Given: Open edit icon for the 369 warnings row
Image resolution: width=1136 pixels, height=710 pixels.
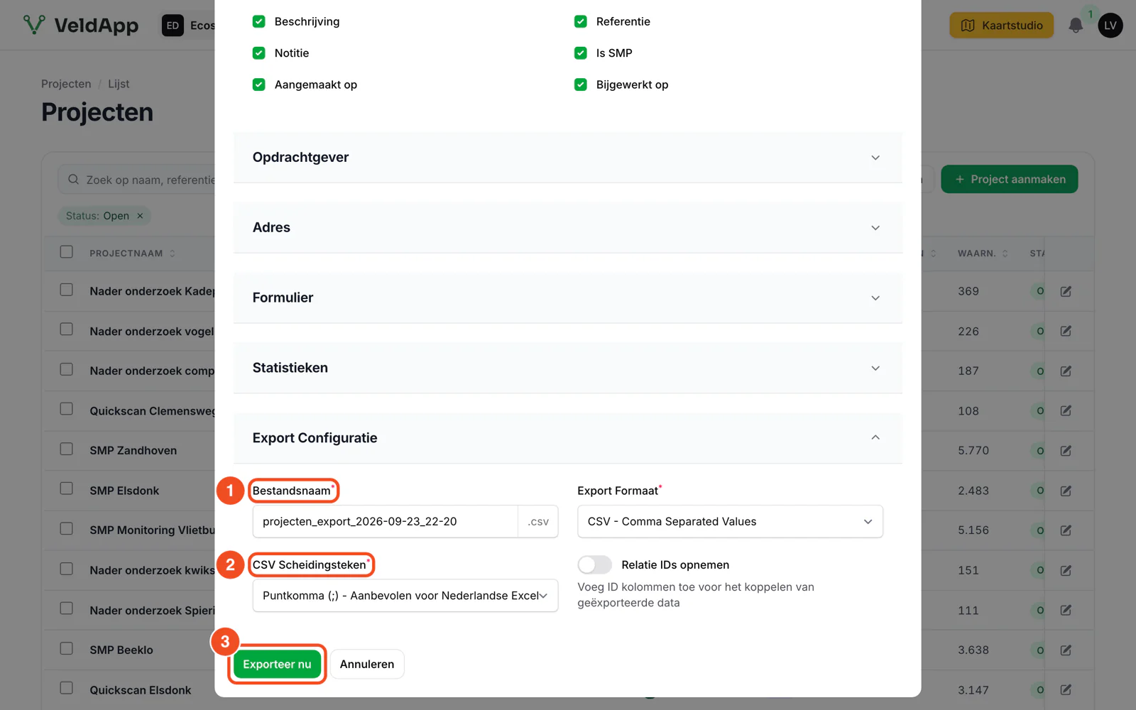Looking at the screenshot, I should [x=1066, y=291].
